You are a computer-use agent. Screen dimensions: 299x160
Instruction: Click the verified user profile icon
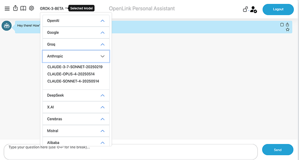point(253,10)
